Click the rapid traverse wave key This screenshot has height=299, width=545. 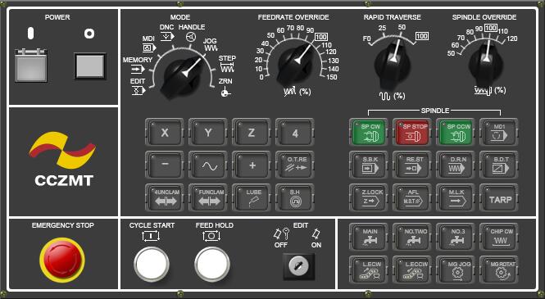[x=208, y=165]
